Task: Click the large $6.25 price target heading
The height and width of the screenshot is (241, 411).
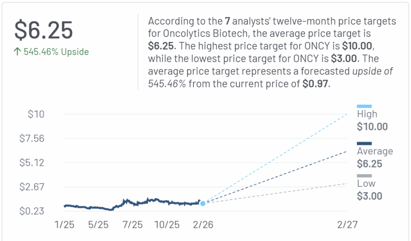Action: [x=43, y=30]
